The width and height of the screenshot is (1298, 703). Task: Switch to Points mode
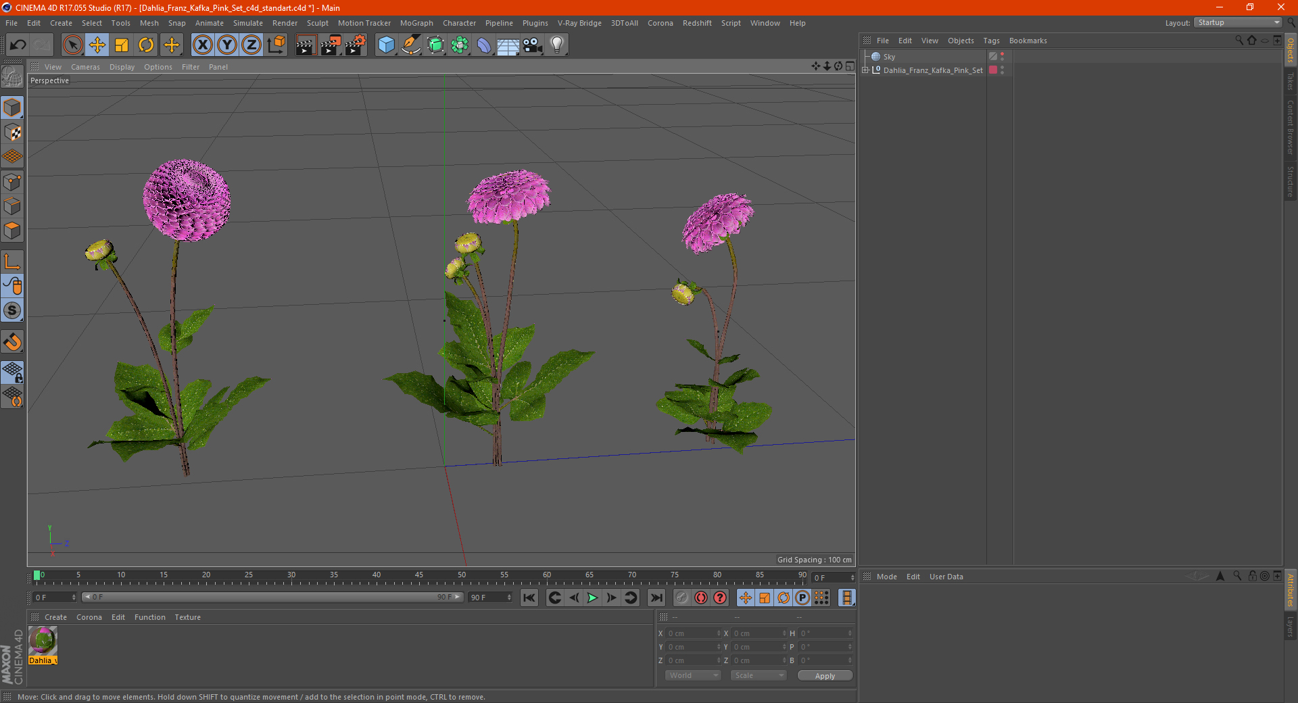13,181
